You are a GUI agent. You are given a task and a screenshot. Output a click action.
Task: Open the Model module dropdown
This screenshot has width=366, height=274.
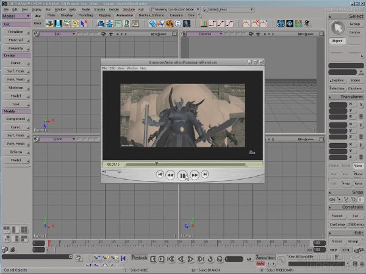pos(16,16)
